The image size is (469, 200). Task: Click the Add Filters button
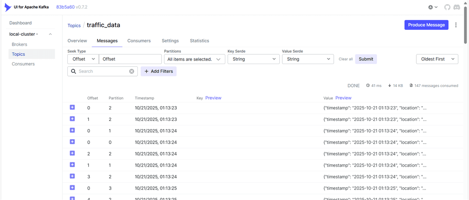click(158, 71)
